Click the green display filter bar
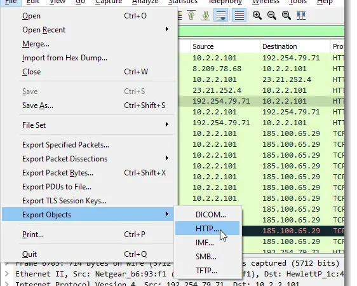 click(261, 31)
